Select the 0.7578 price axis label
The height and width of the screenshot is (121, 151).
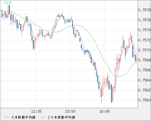pos(144,10)
